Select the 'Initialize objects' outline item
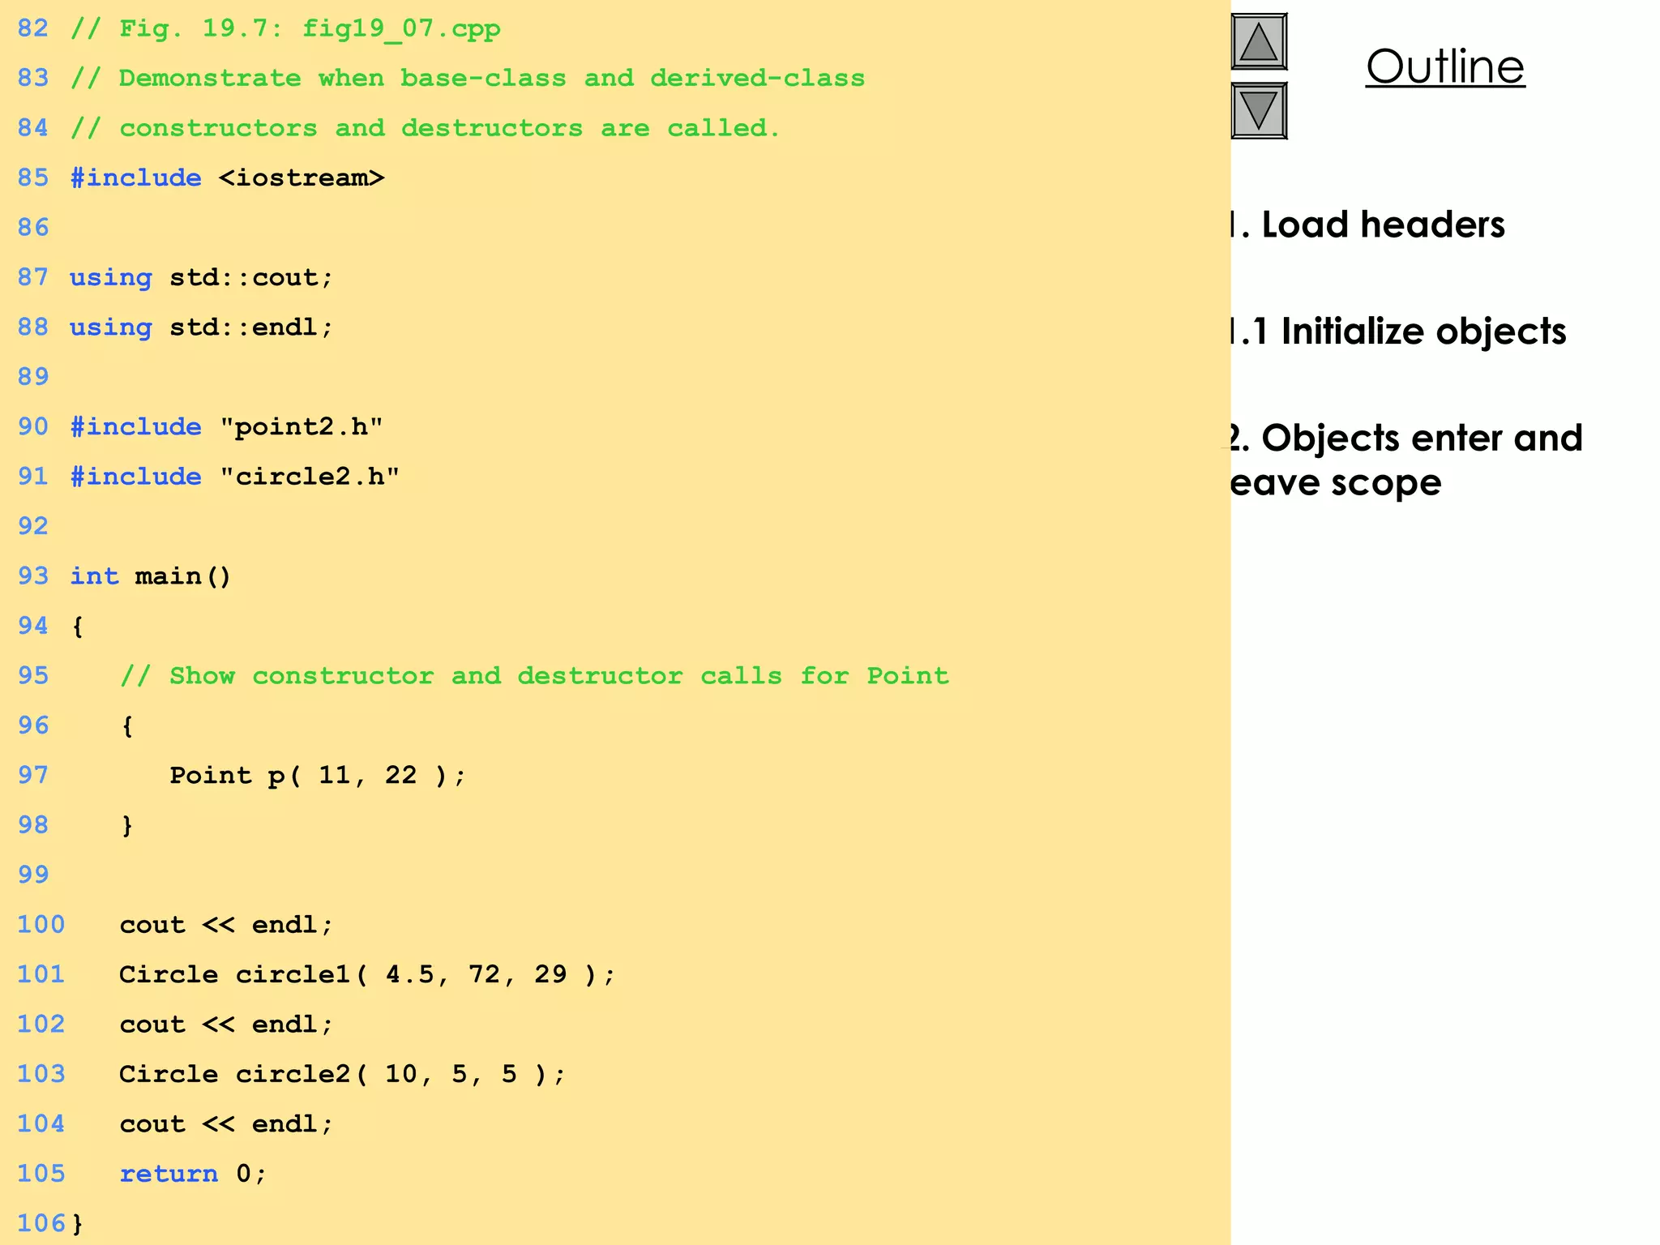Screen dimensions: 1660x1245 click(x=1397, y=332)
